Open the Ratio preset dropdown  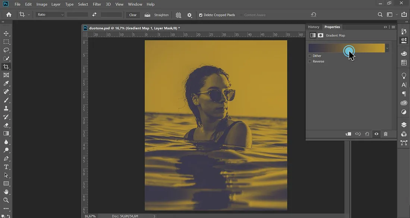click(50, 15)
